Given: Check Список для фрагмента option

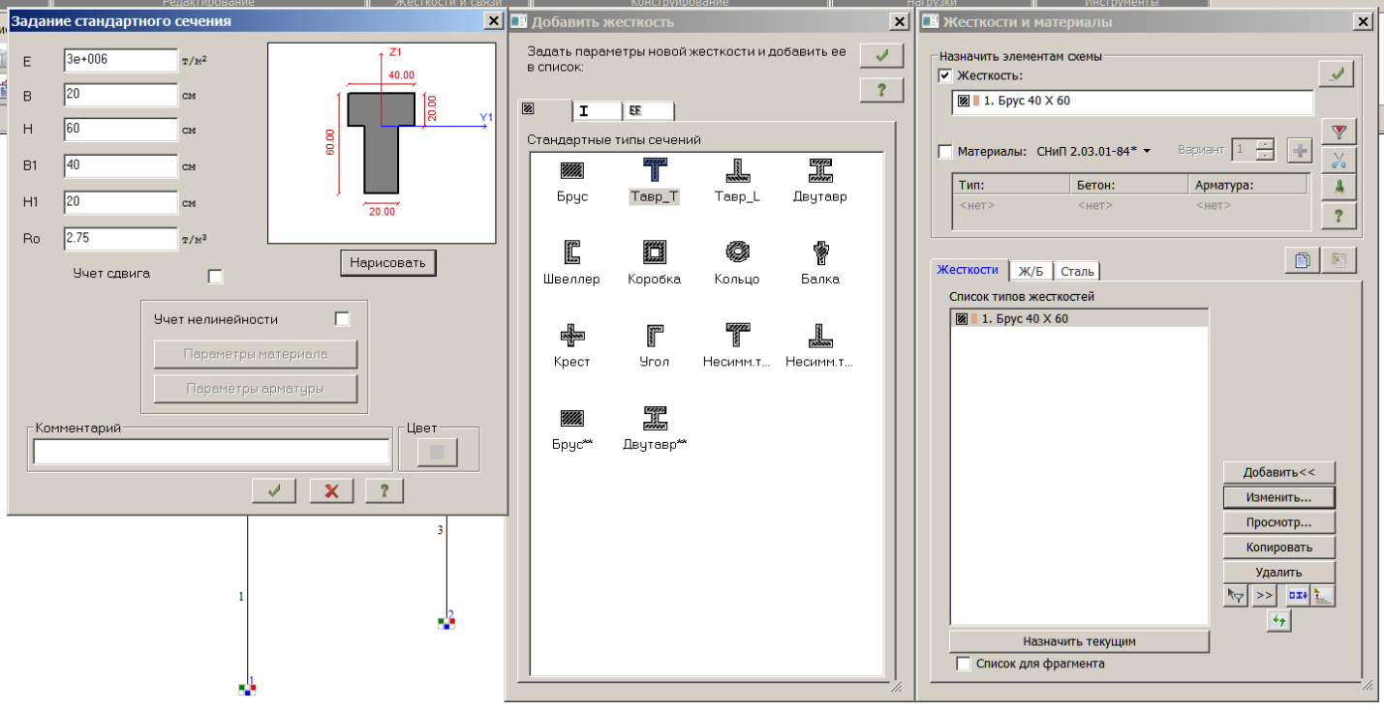Looking at the screenshot, I should [x=963, y=664].
